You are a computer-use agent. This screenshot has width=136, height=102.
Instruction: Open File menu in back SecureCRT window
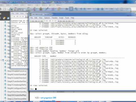point(13,13)
